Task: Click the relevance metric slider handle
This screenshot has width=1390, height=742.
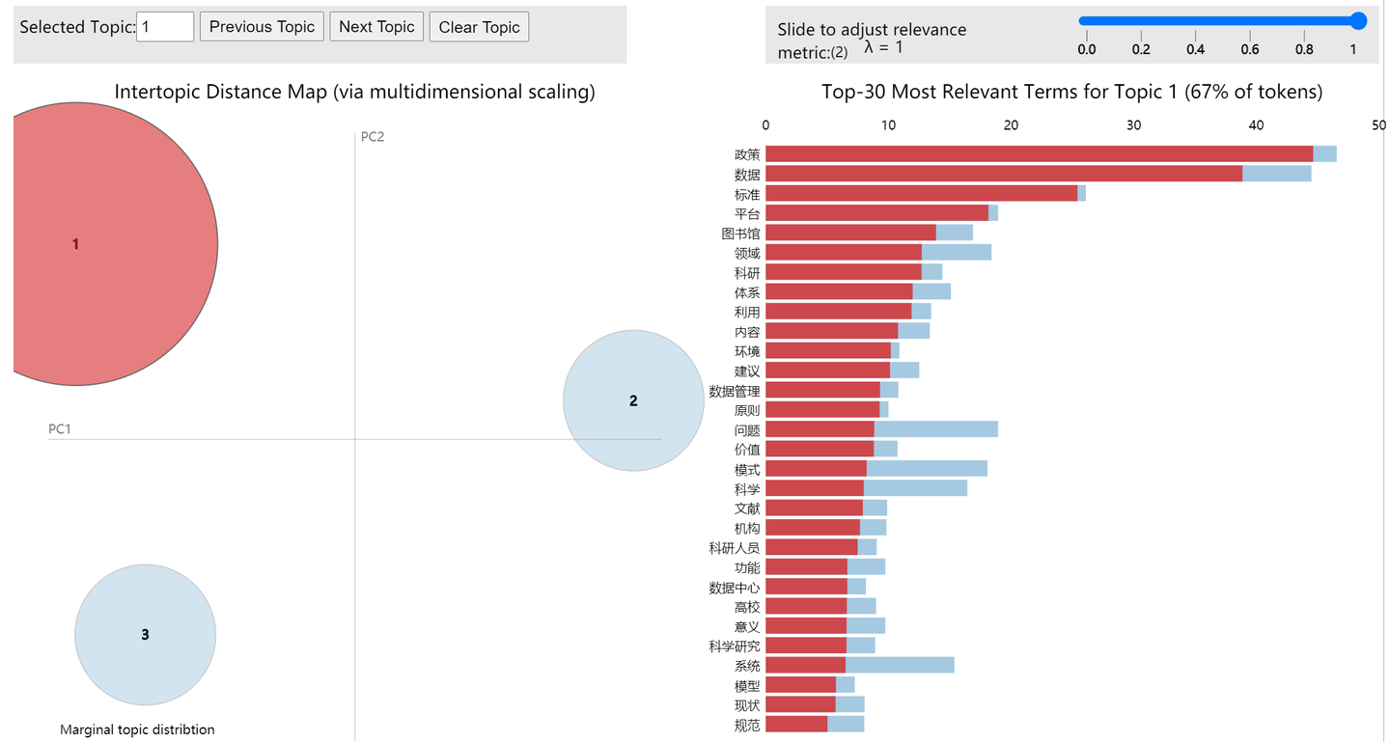Action: [1359, 20]
